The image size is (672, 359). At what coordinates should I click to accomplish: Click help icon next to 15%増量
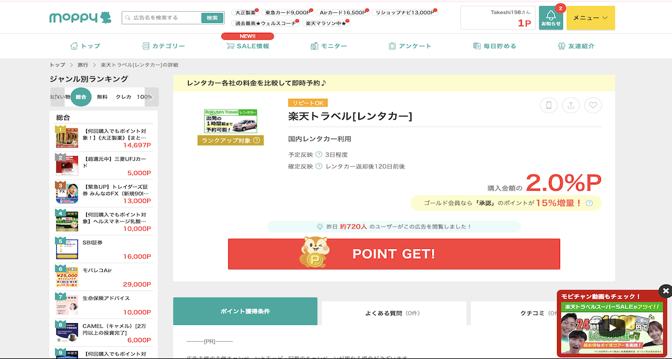coord(589,203)
